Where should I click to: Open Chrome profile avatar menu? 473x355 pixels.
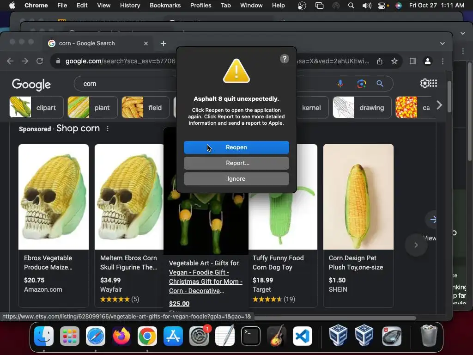[x=427, y=61]
